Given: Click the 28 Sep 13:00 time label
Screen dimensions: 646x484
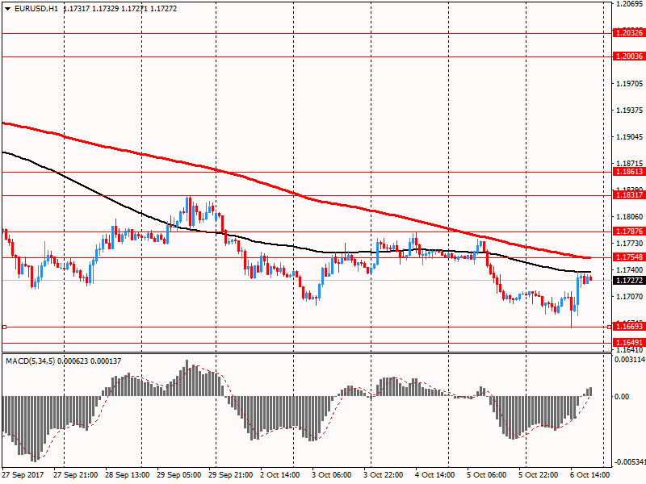Looking at the screenshot, I should pos(128,475).
